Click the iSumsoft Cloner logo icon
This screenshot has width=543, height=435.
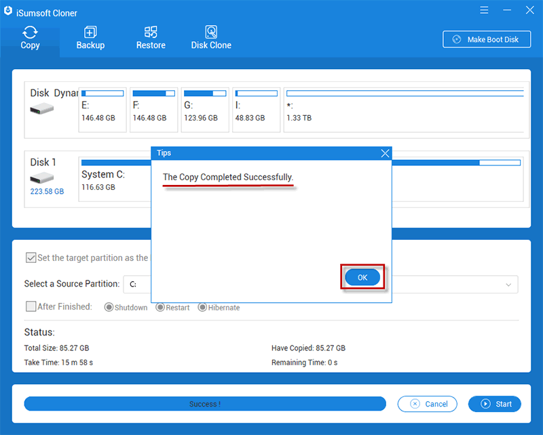click(x=8, y=12)
